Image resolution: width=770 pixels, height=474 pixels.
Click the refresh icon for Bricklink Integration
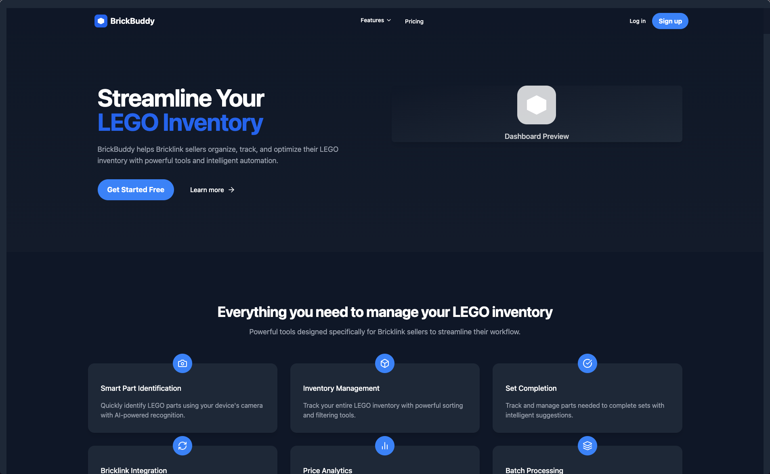point(183,446)
